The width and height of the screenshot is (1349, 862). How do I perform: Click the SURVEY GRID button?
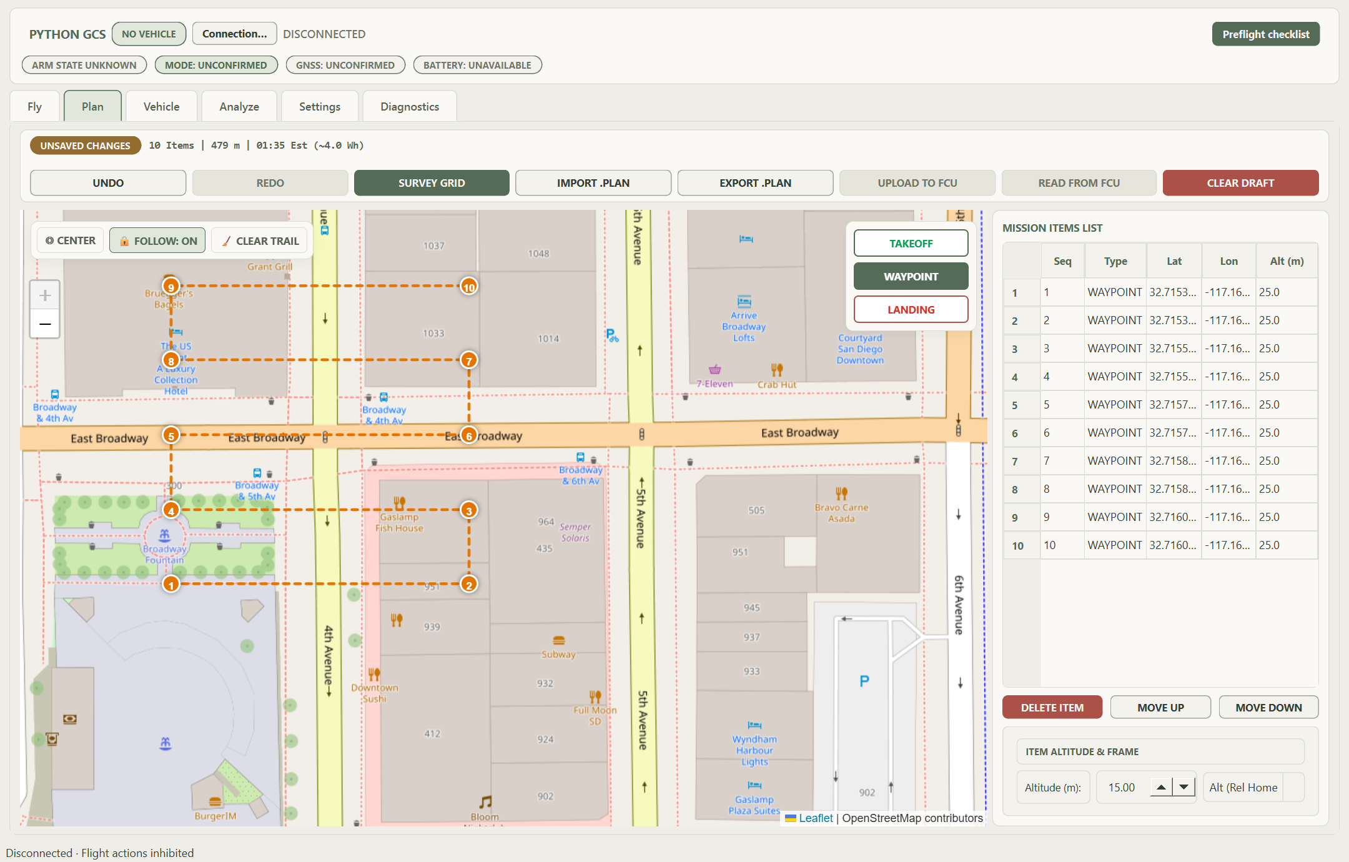pos(432,183)
